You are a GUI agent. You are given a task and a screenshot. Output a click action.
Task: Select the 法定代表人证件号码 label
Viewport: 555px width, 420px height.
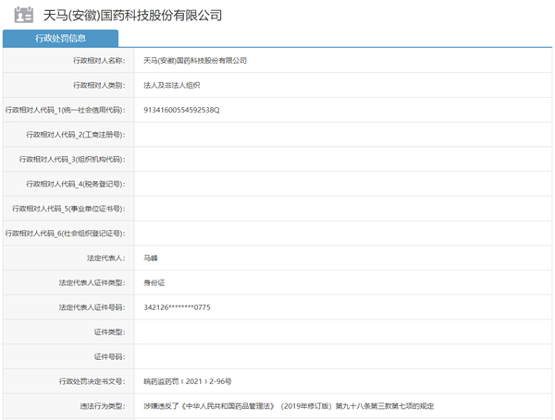(92, 307)
